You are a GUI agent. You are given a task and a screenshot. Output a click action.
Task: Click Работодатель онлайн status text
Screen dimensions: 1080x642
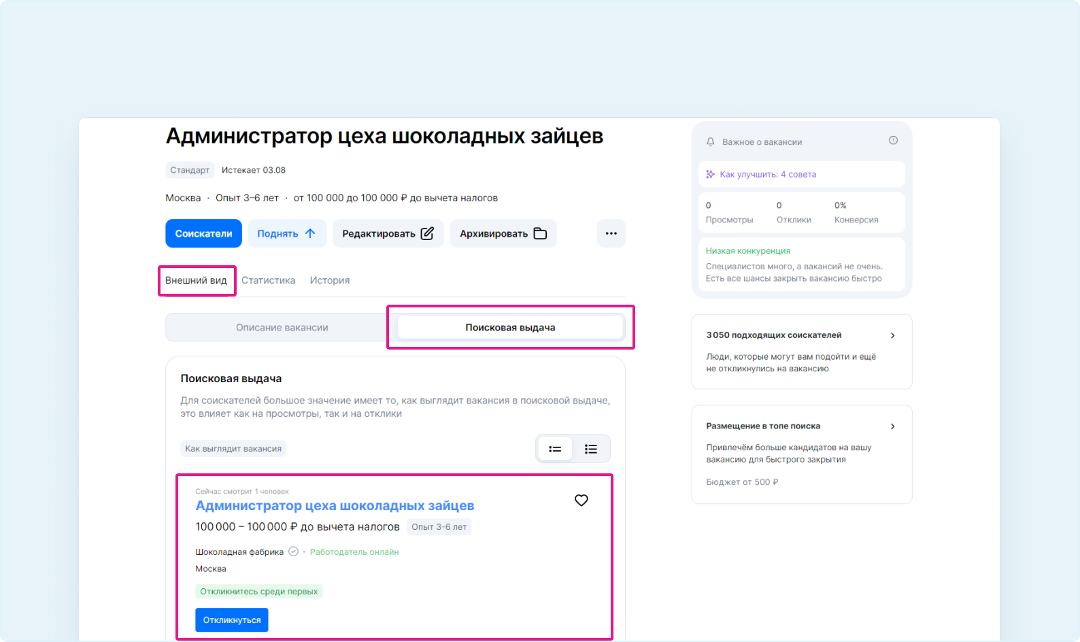coord(354,552)
